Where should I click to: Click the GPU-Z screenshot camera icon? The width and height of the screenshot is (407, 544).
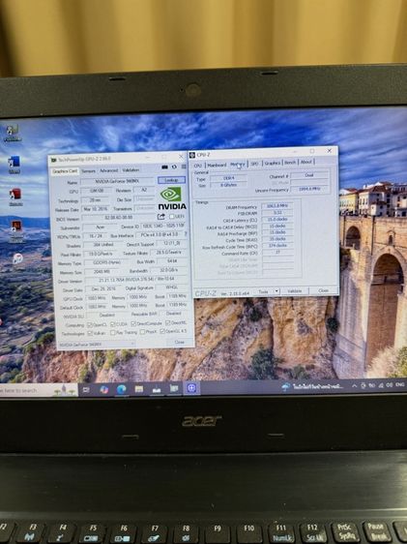[165, 167]
